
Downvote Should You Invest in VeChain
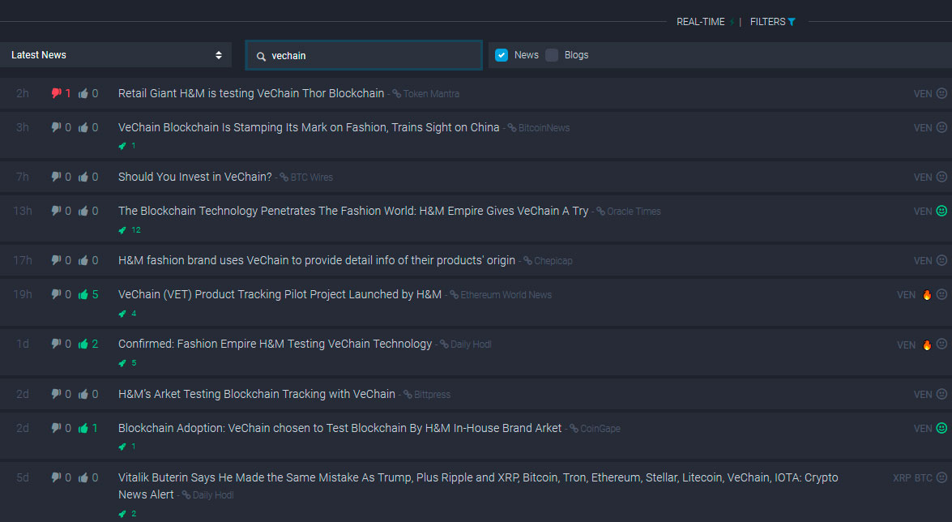click(x=56, y=176)
